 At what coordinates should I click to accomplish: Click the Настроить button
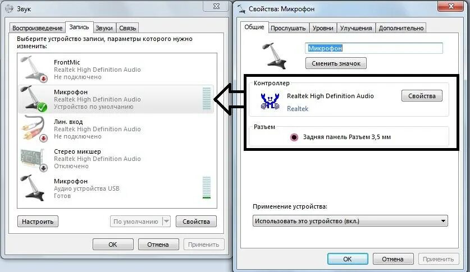(x=38, y=222)
